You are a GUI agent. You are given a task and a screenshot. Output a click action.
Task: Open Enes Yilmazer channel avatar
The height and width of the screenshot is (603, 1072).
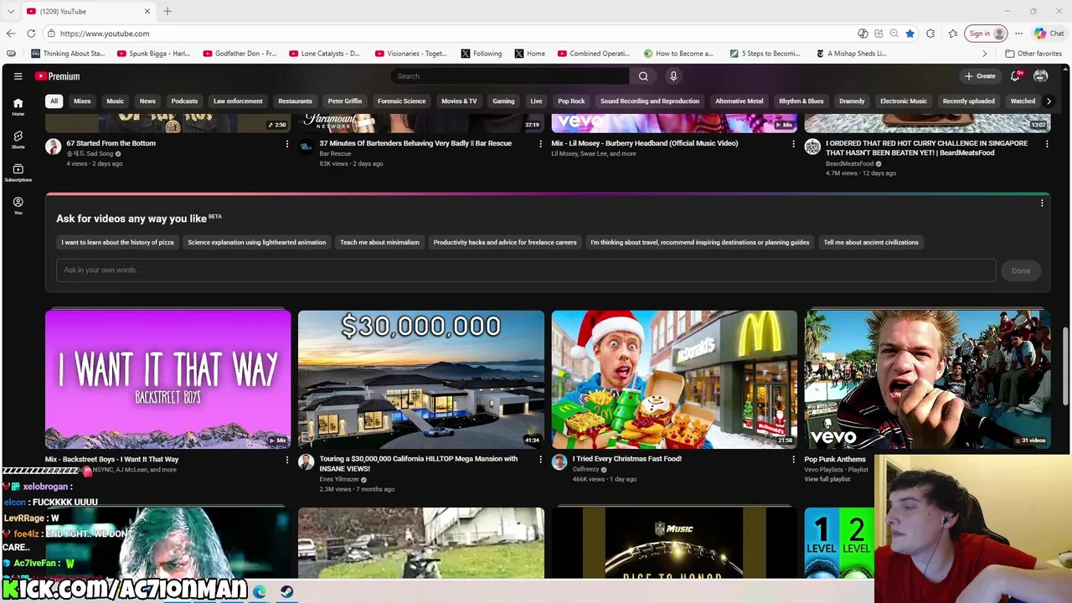click(306, 462)
